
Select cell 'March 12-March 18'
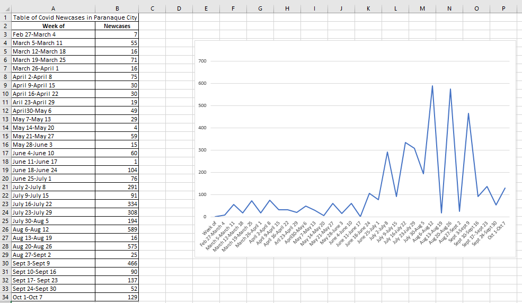(54, 51)
